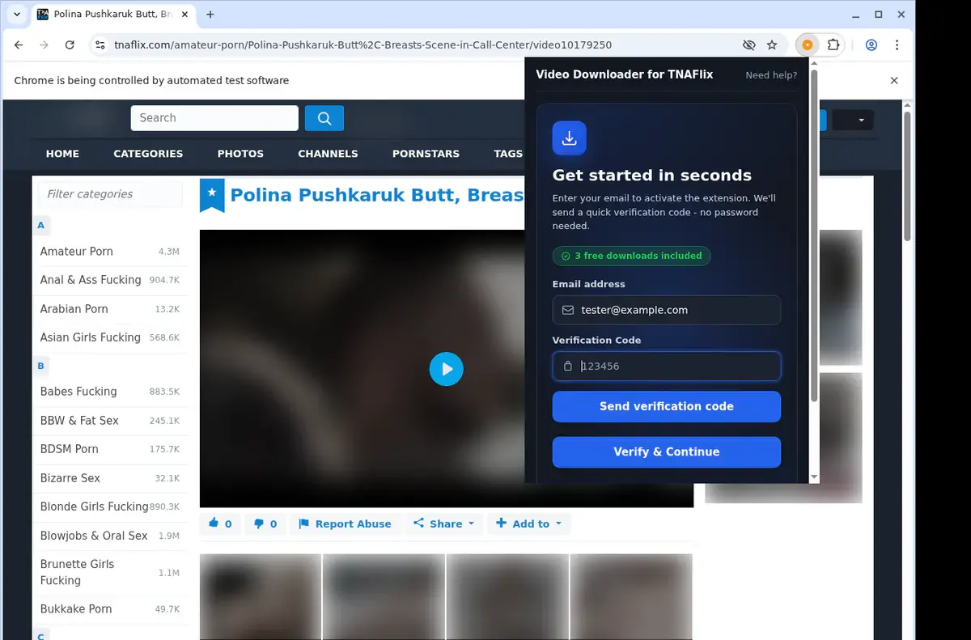
Task: Go back to the previous page
Action: (19, 45)
